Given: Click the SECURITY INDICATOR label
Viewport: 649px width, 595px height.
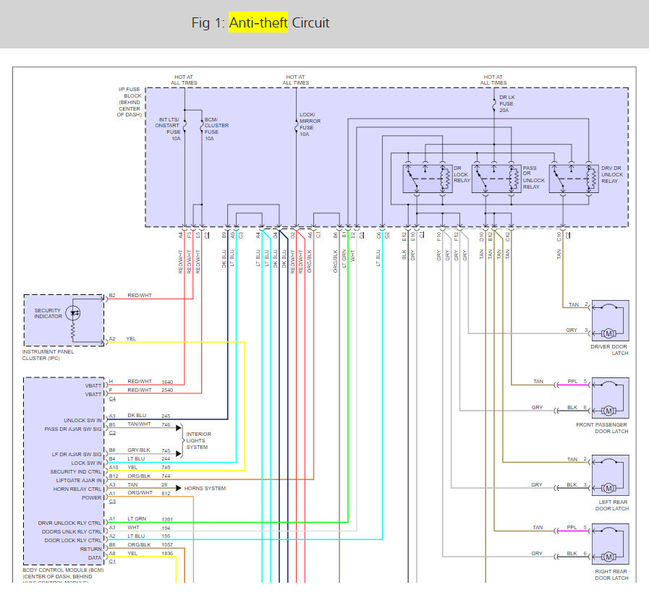Looking at the screenshot, I should tap(48, 314).
